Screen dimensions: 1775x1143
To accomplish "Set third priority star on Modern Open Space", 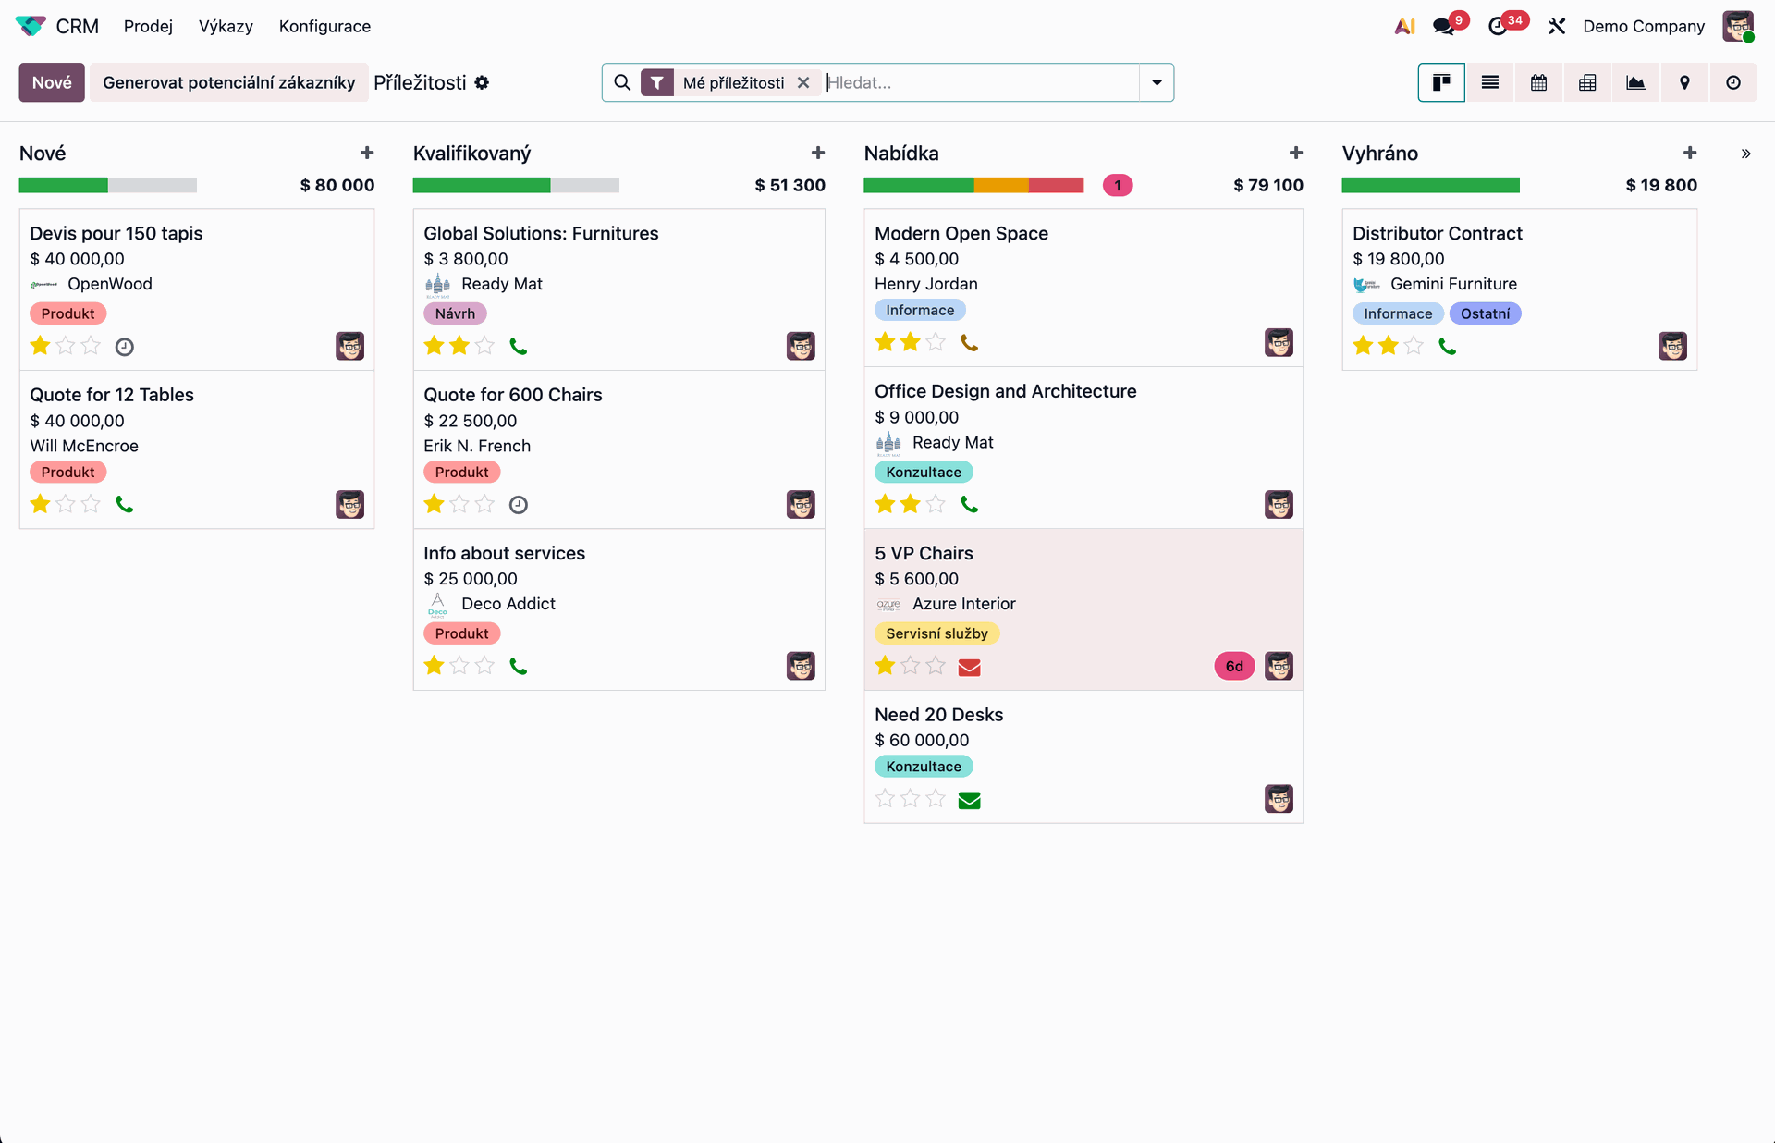I will [936, 342].
